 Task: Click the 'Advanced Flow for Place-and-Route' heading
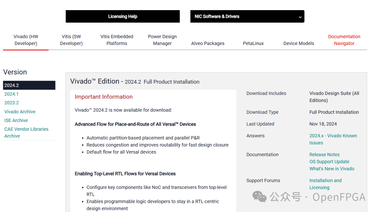[135, 124]
